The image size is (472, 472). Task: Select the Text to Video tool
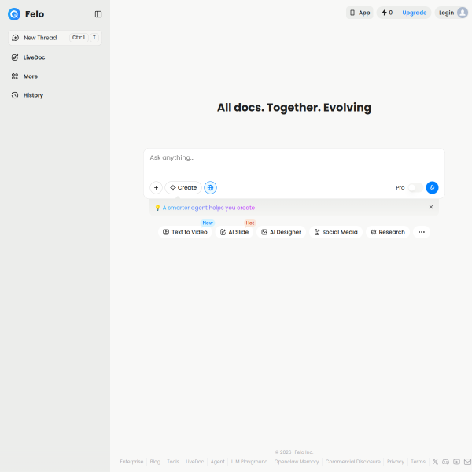[185, 232]
